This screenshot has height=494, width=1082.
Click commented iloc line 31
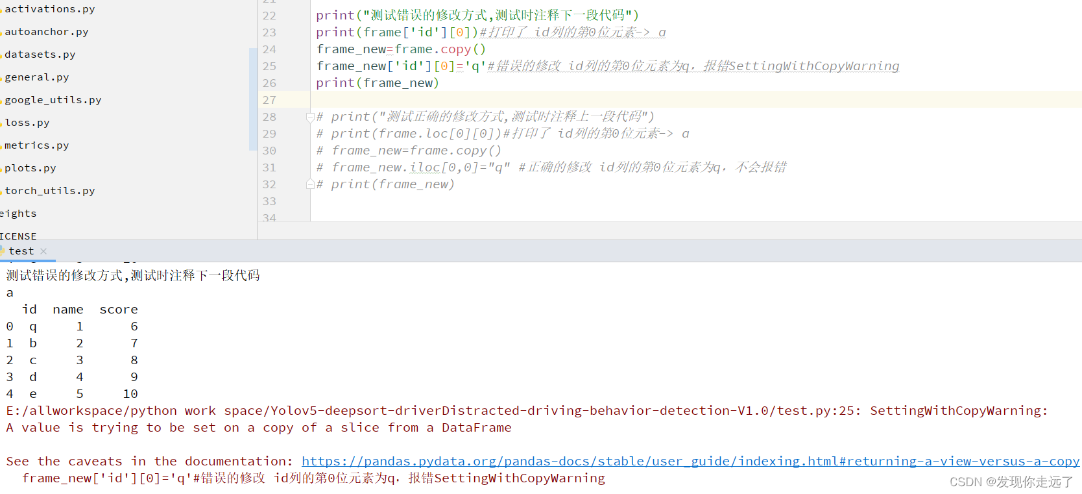pyautogui.click(x=551, y=167)
